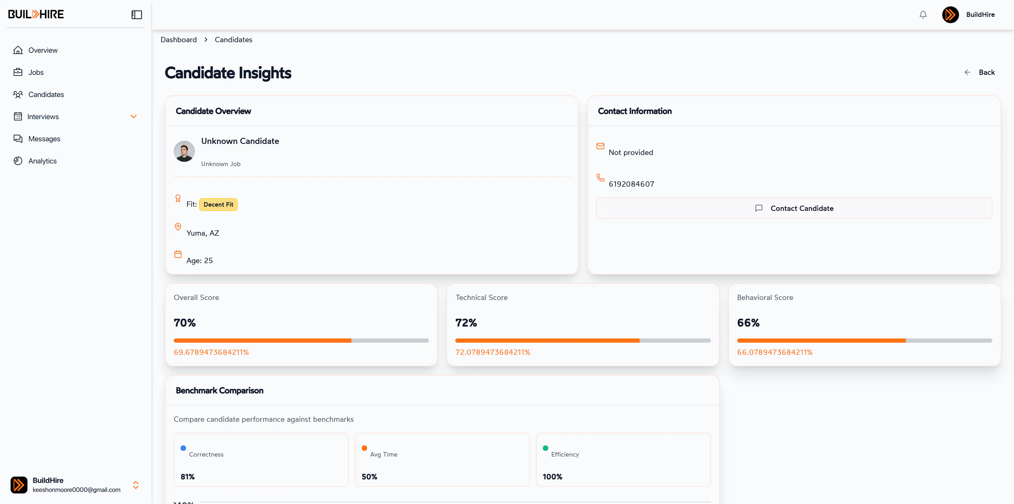Click the Decent Fit badge
1014x504 pixels.
(218, 204)
